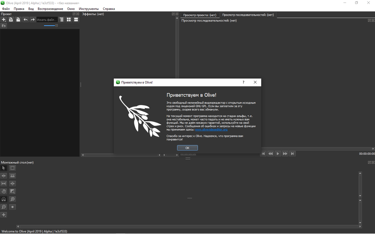Click the Go to End playback button

point(292,154)
